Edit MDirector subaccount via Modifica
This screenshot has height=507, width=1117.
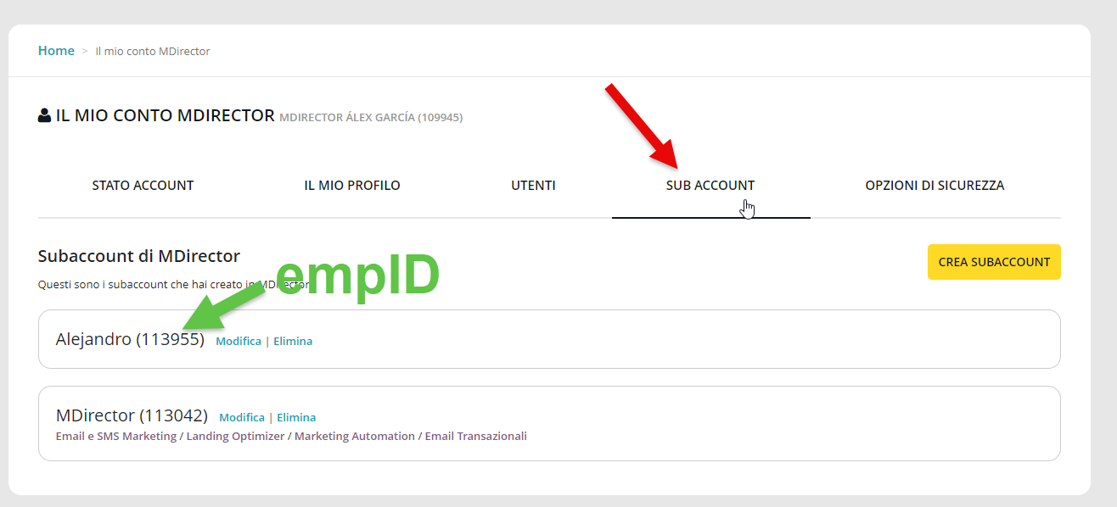pos(242,417)
